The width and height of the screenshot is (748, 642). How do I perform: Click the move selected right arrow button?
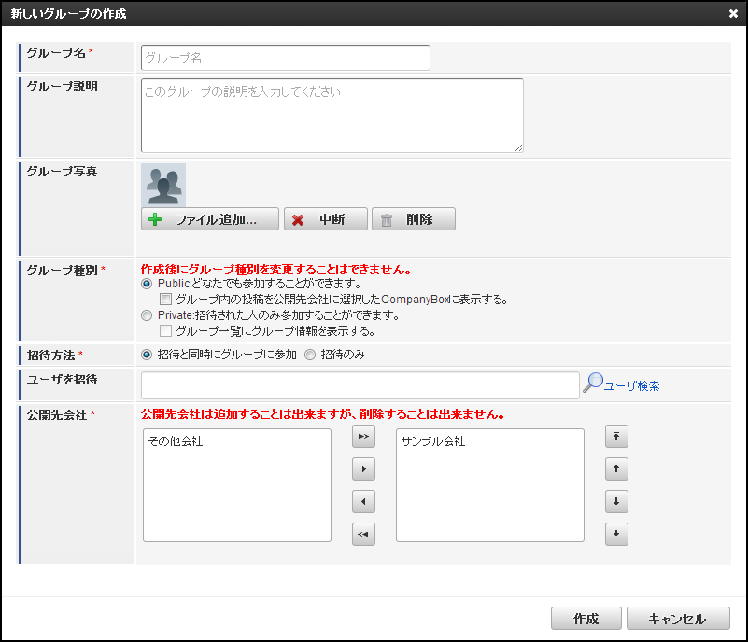pos(363,469)
